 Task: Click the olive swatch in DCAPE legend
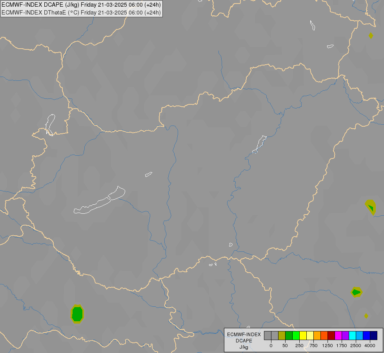282,336
